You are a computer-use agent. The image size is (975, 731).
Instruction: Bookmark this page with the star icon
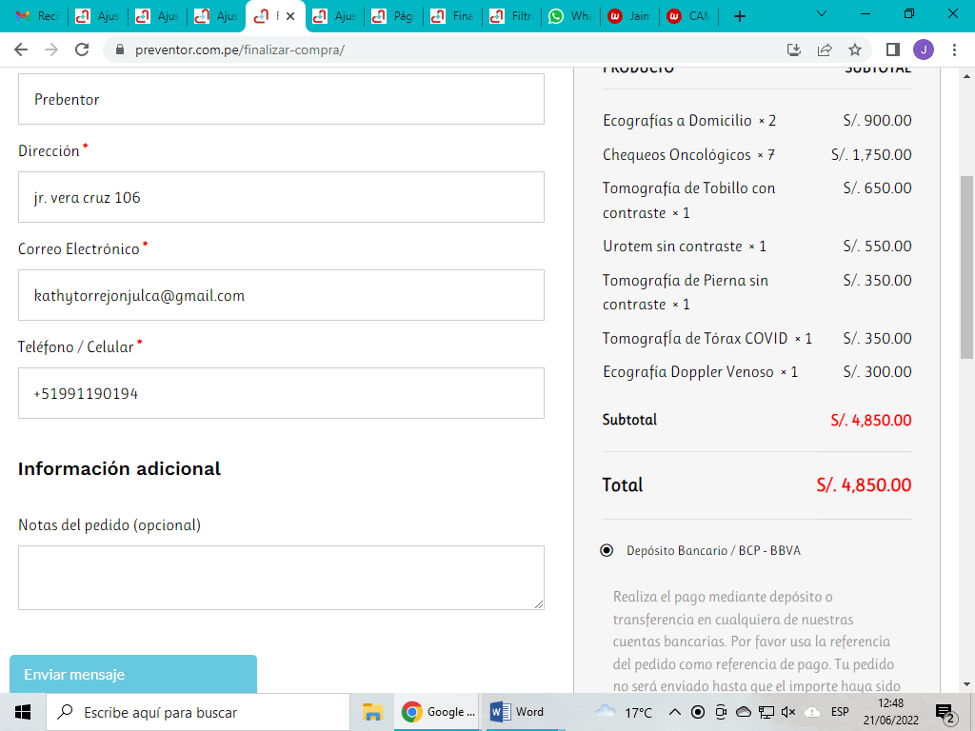[x=855, y=49]
